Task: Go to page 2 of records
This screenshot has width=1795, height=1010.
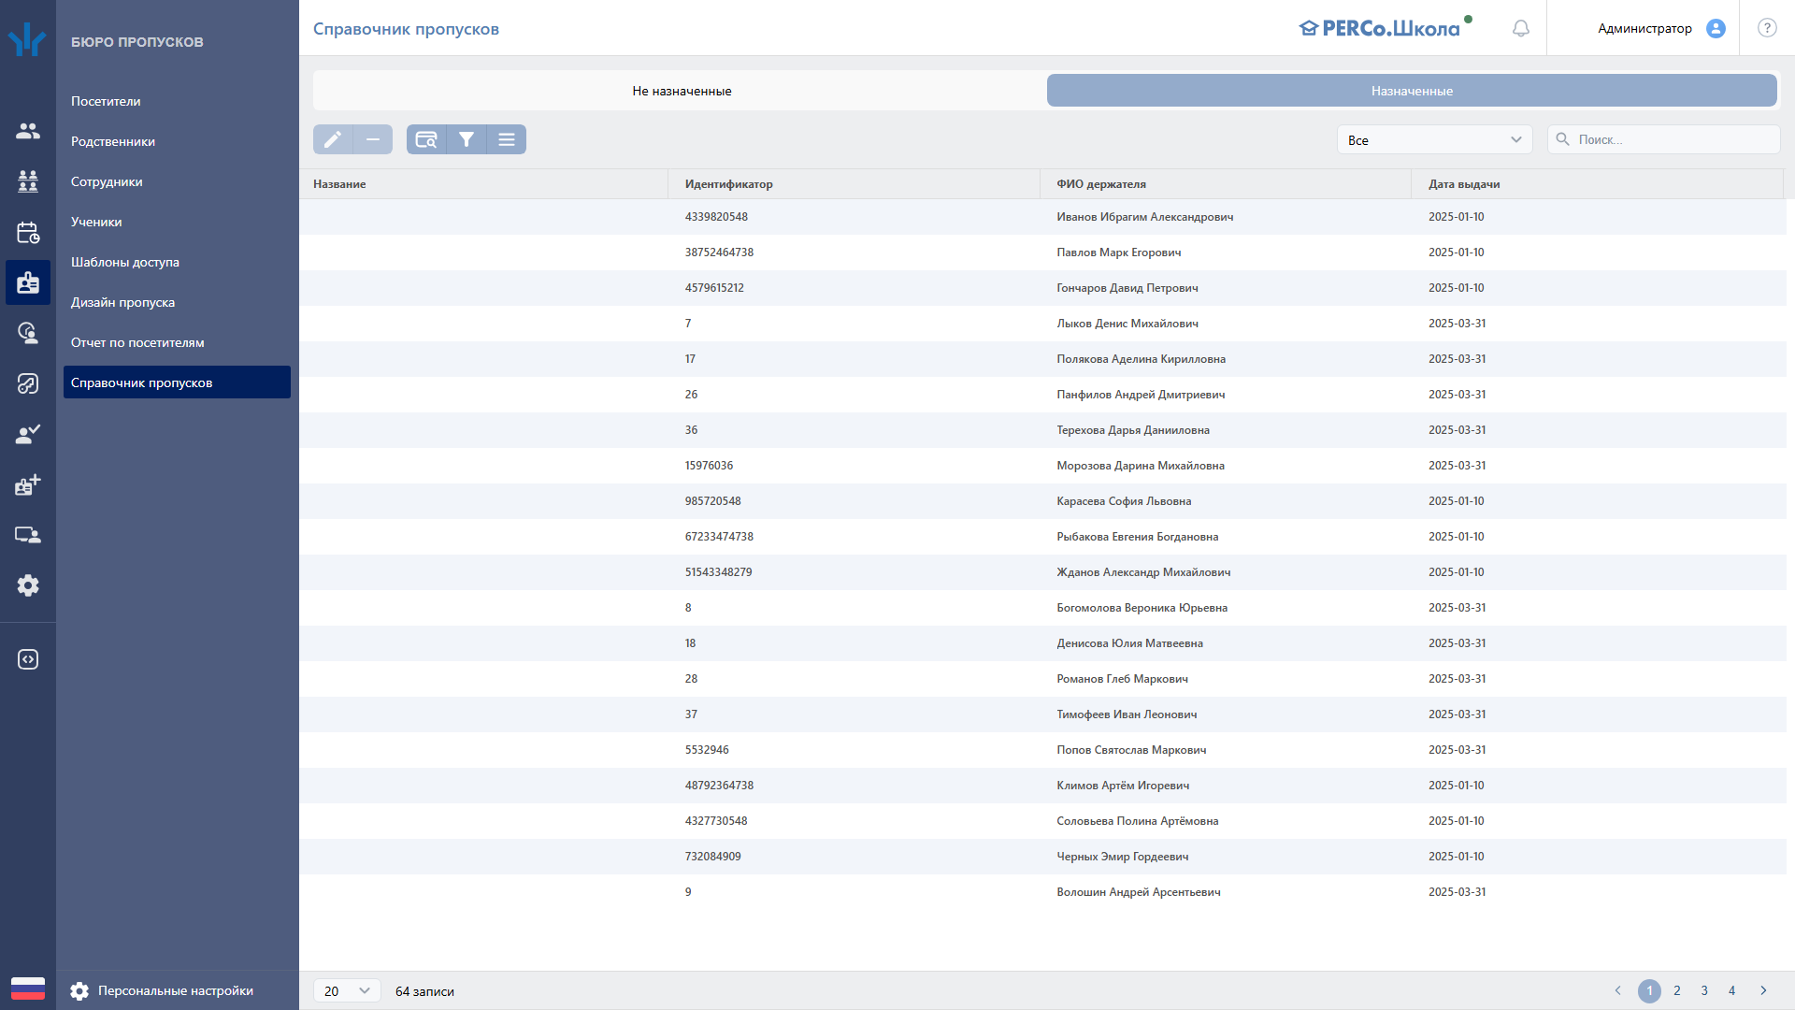Action: 1677,990
